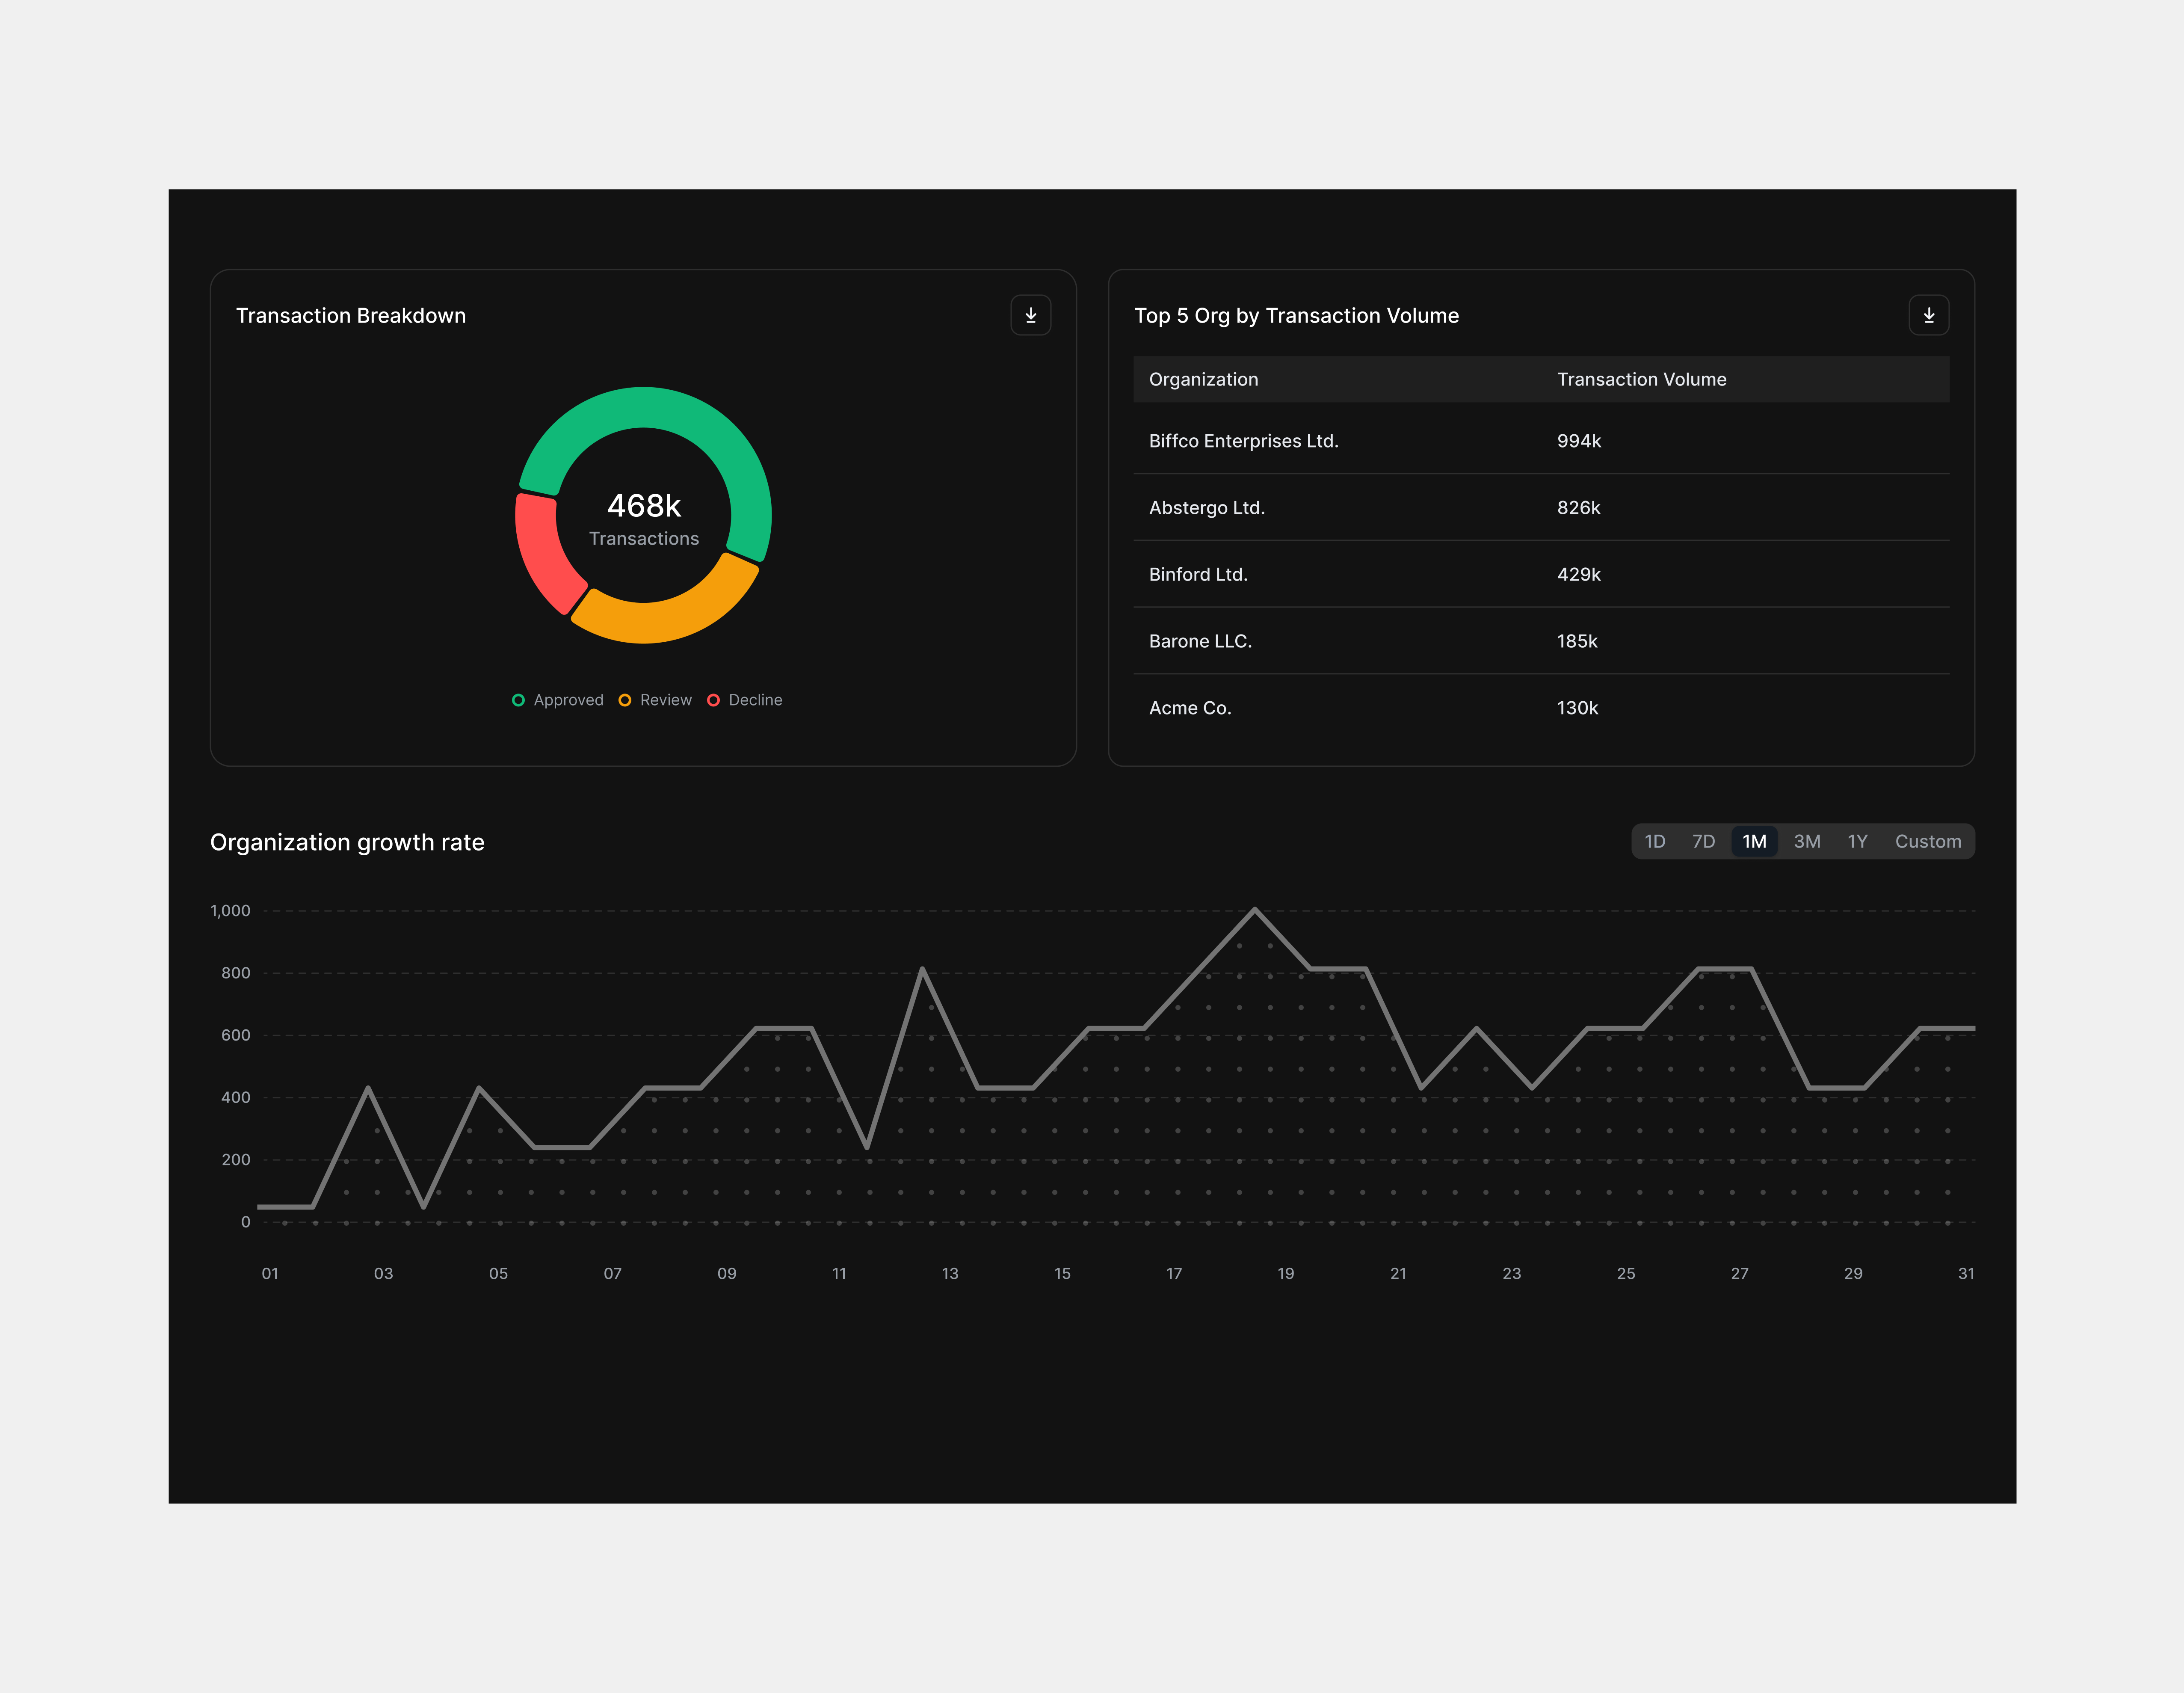Select the Barone LLC. row
2184x1693 pixels.
(x=1541, y=641)
